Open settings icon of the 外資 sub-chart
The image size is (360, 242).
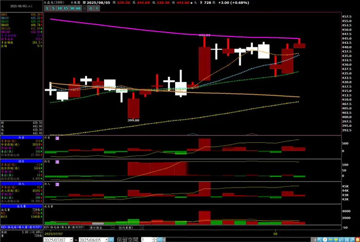click(x=57, y=138)
